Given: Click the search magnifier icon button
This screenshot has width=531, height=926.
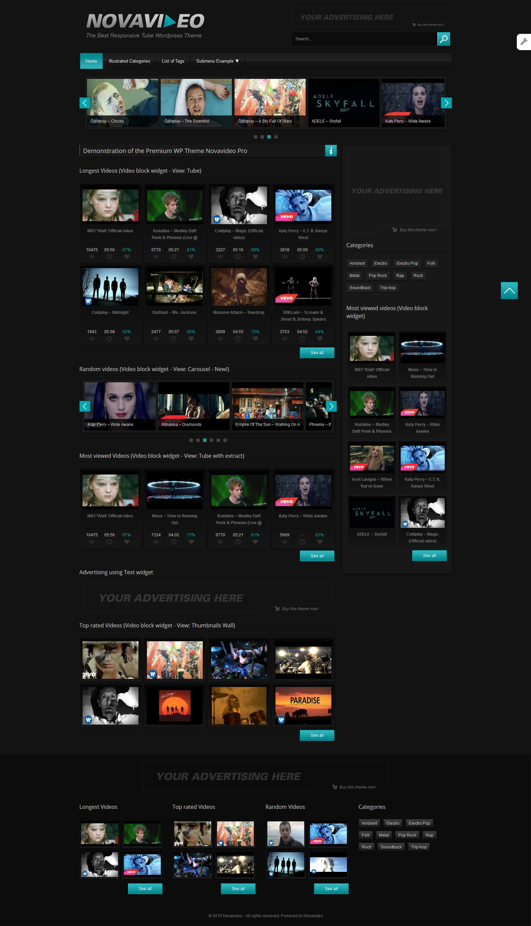Looking at the screenshot, I should (x=443, y=39).
